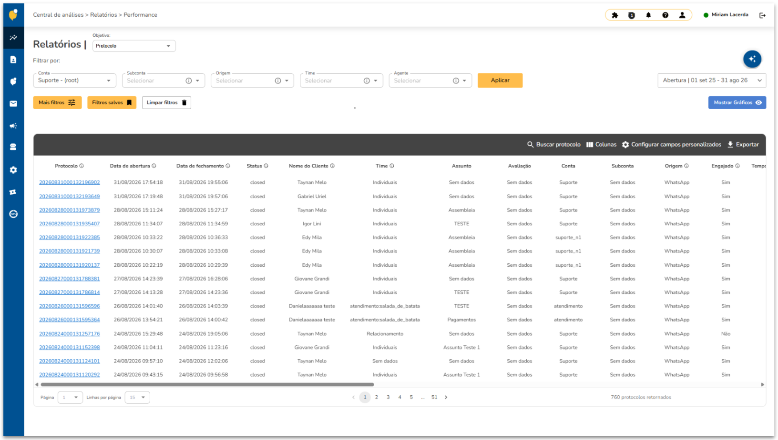
Task: Click the envelope messages sidebar icon
Action: 13,104
